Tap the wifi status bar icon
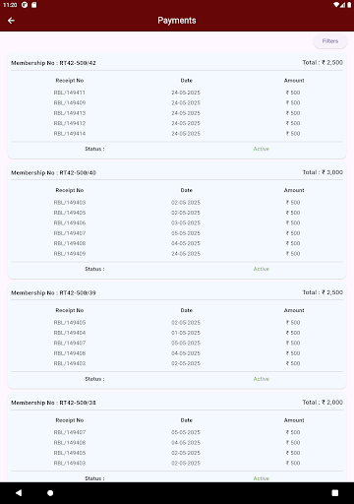The image size is (354, 504). coord(336,5)
